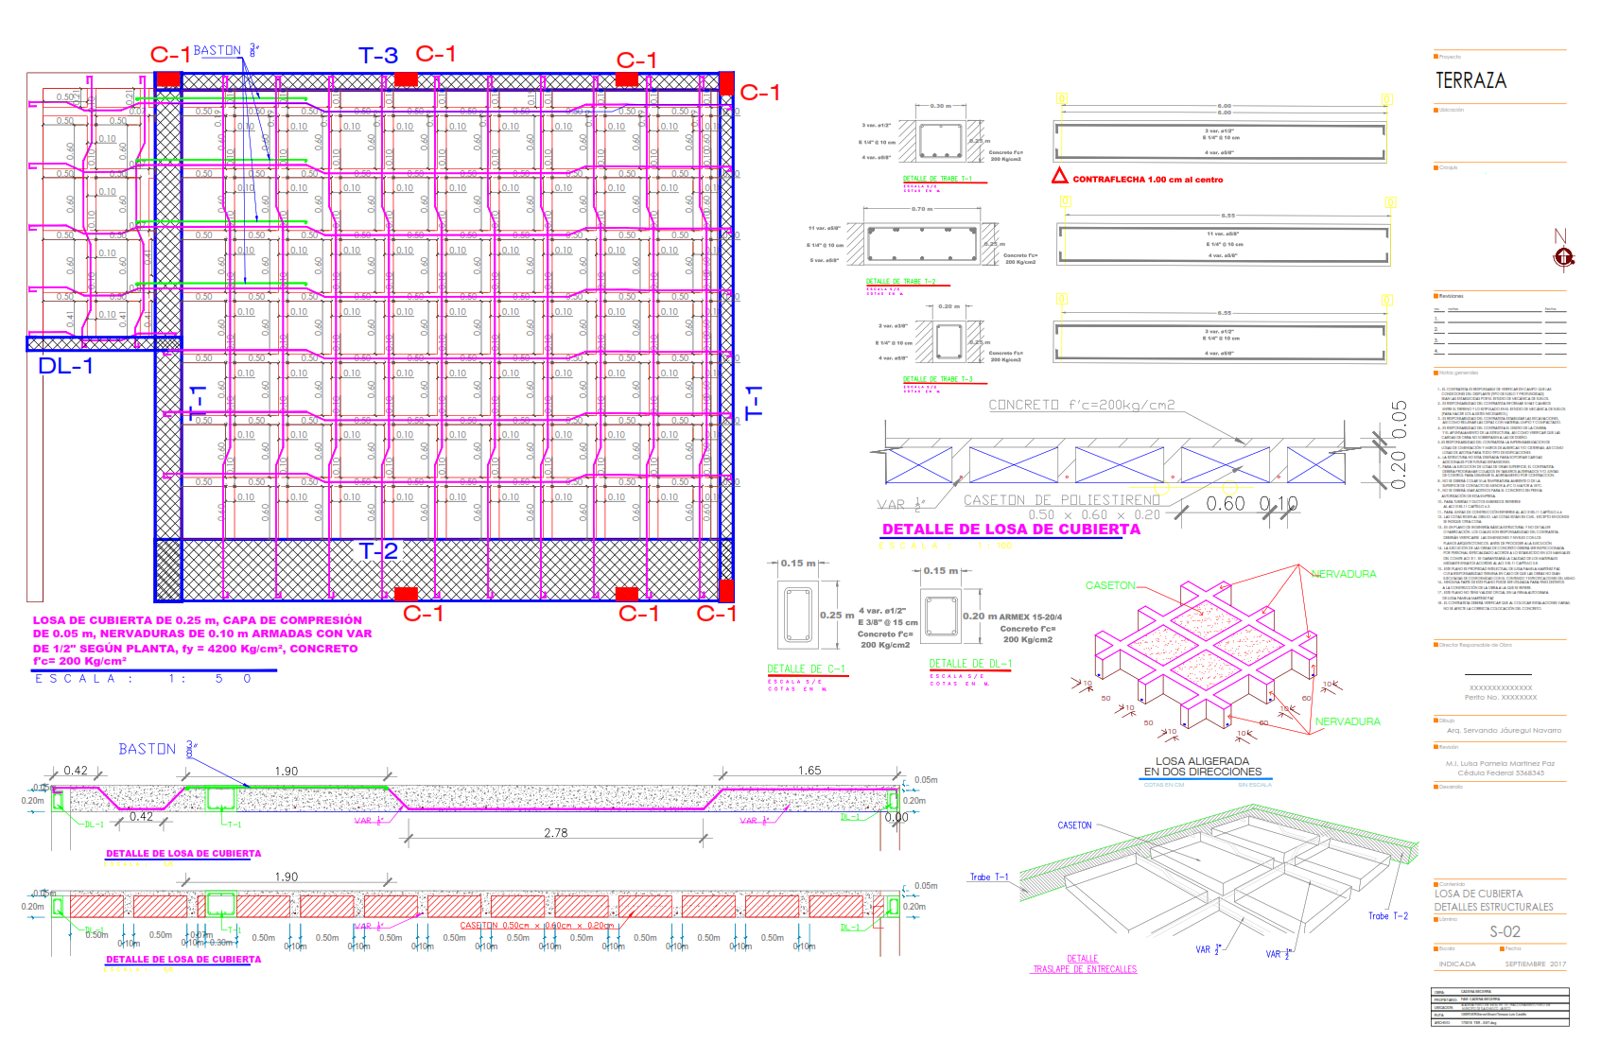
Task: Select the C-1 column cross-section drawing
Action: [x=797, y=615]
